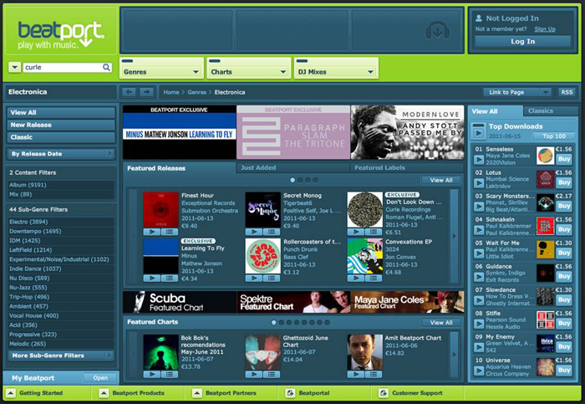The height and width of the screenshot is (404, 585).
Task: Play Bok Bok's recomendations chart
Action: point(152,374)
